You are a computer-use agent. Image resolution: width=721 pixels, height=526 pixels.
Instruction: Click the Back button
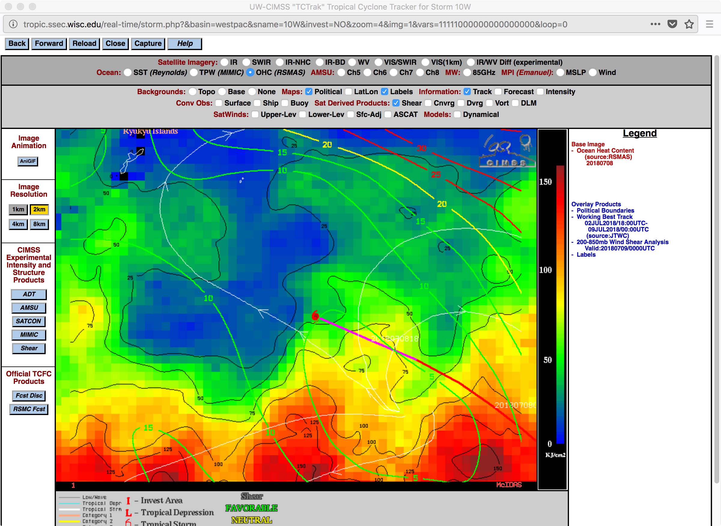17,43
